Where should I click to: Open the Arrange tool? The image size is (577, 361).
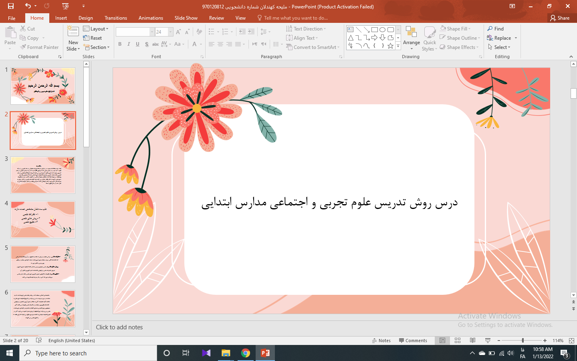point(411,38)
